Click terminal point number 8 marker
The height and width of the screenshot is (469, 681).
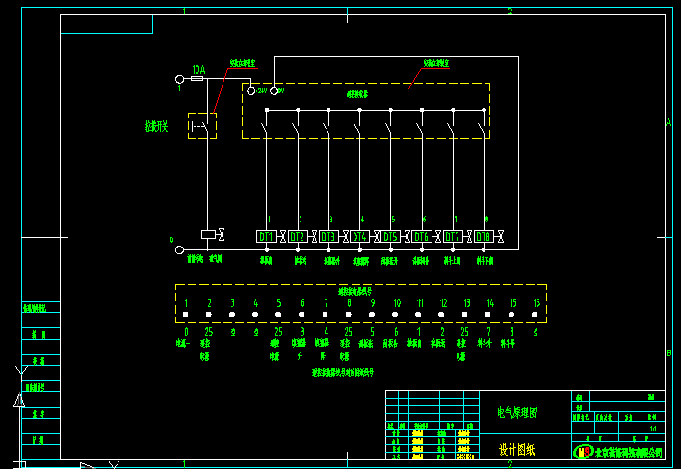click(349, 315)
